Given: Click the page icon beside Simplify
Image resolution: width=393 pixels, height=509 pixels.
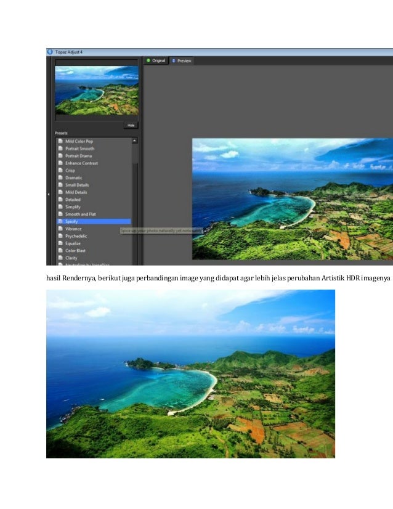Looking at the screenshot, I should [x=60, y=206].
